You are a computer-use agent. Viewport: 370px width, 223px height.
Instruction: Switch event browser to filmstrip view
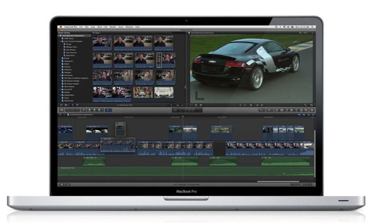coord(73,105)
